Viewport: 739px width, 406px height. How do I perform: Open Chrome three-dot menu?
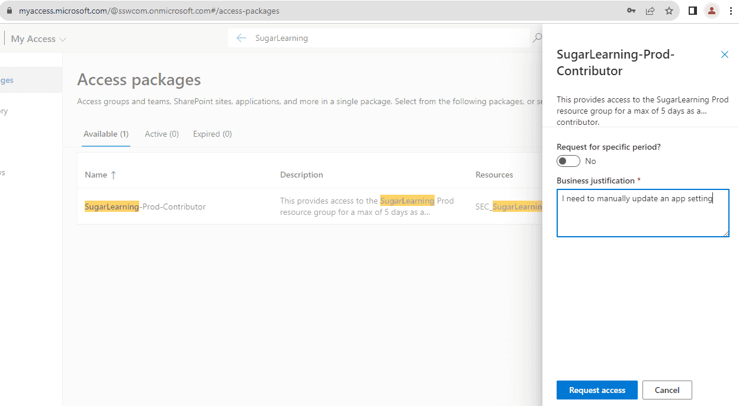click(x=731, y=11)
